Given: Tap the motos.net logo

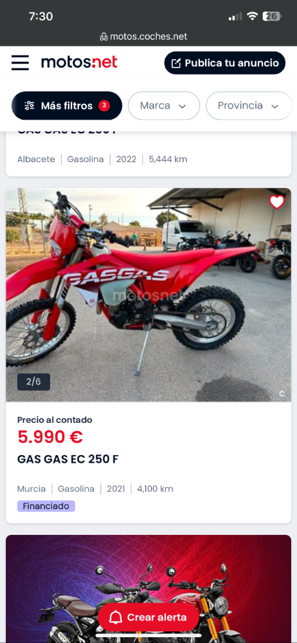Looking at the screenshot, I should 79,62.
